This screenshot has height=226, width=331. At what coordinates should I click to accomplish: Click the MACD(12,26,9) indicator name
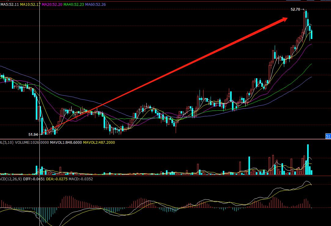click(x=11, y=179)
